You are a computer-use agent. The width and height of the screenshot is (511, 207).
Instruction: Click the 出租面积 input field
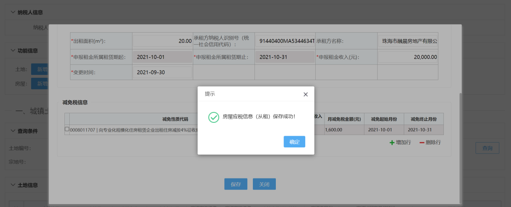point(162,41)
